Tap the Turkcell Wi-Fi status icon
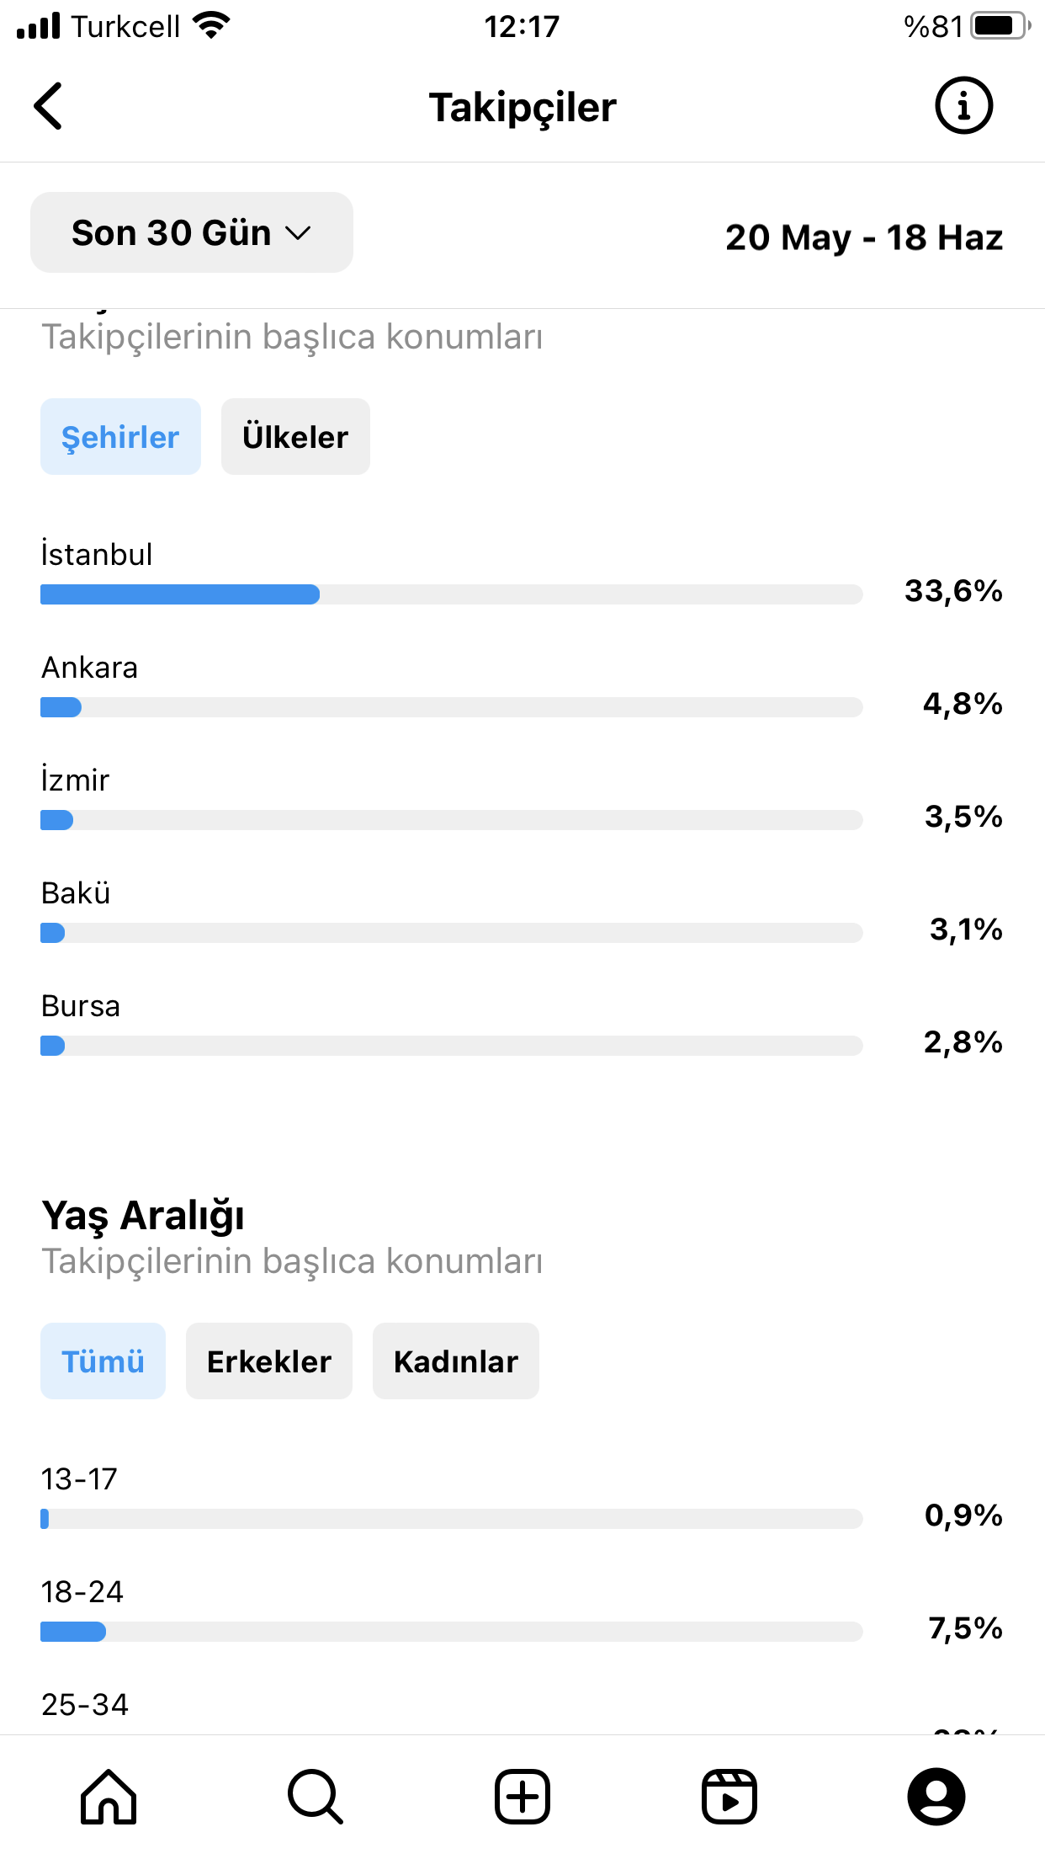1045x1859 pixels. pos(211,25)
